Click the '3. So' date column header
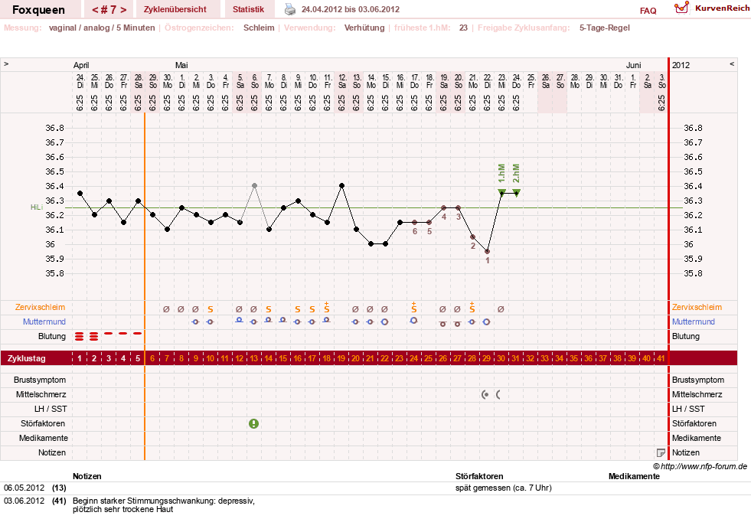Viewport: 751px width, 532px height. click(661, 81)
